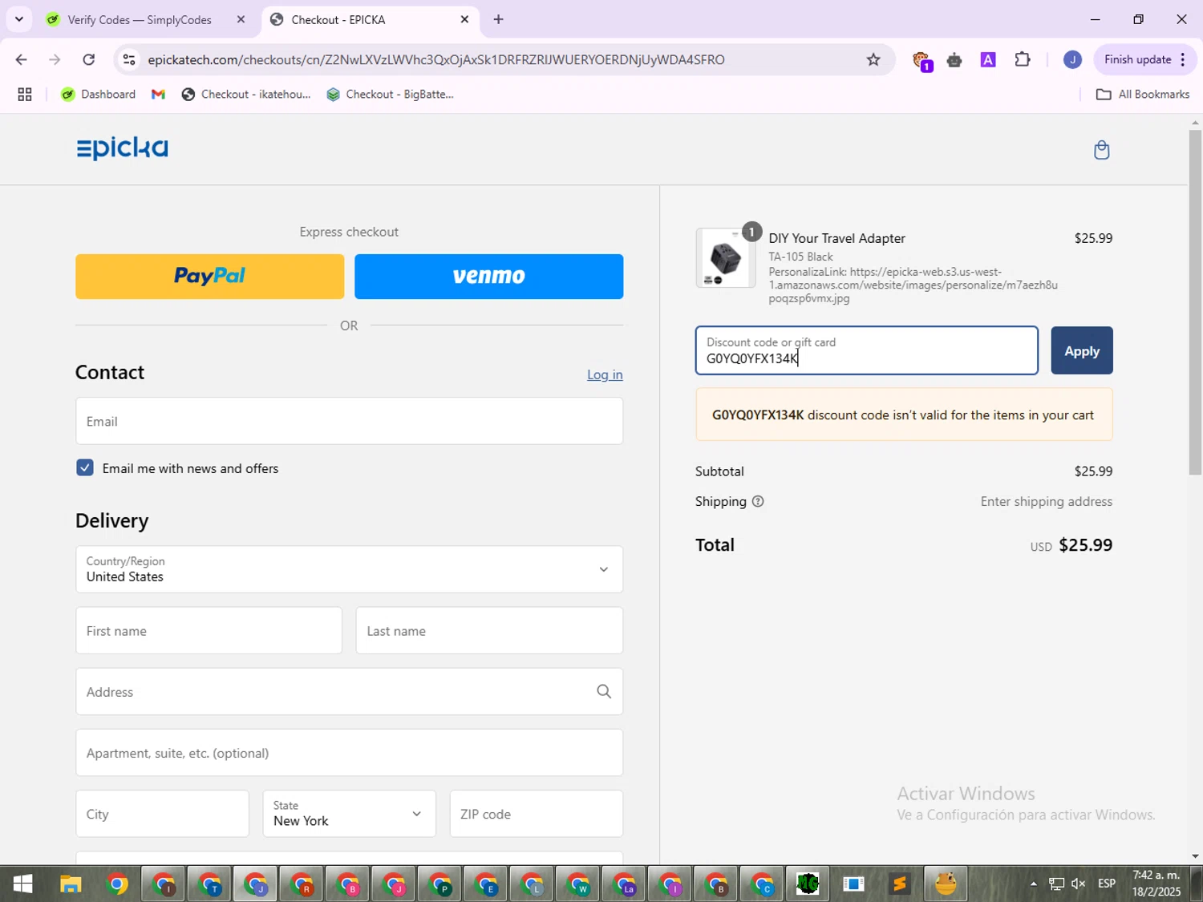Select the Checkout - EPICKA tab

pyautogui.click(x=338, y=20)
